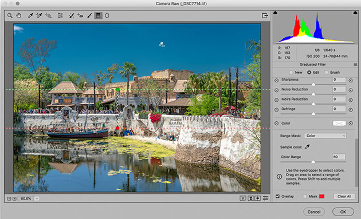Click the plus button beside Color
361x219 pixels.
point(351,124)
